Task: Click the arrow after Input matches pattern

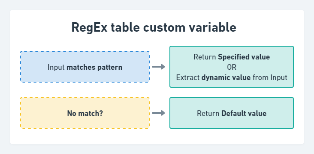Action: click(159, 67)
